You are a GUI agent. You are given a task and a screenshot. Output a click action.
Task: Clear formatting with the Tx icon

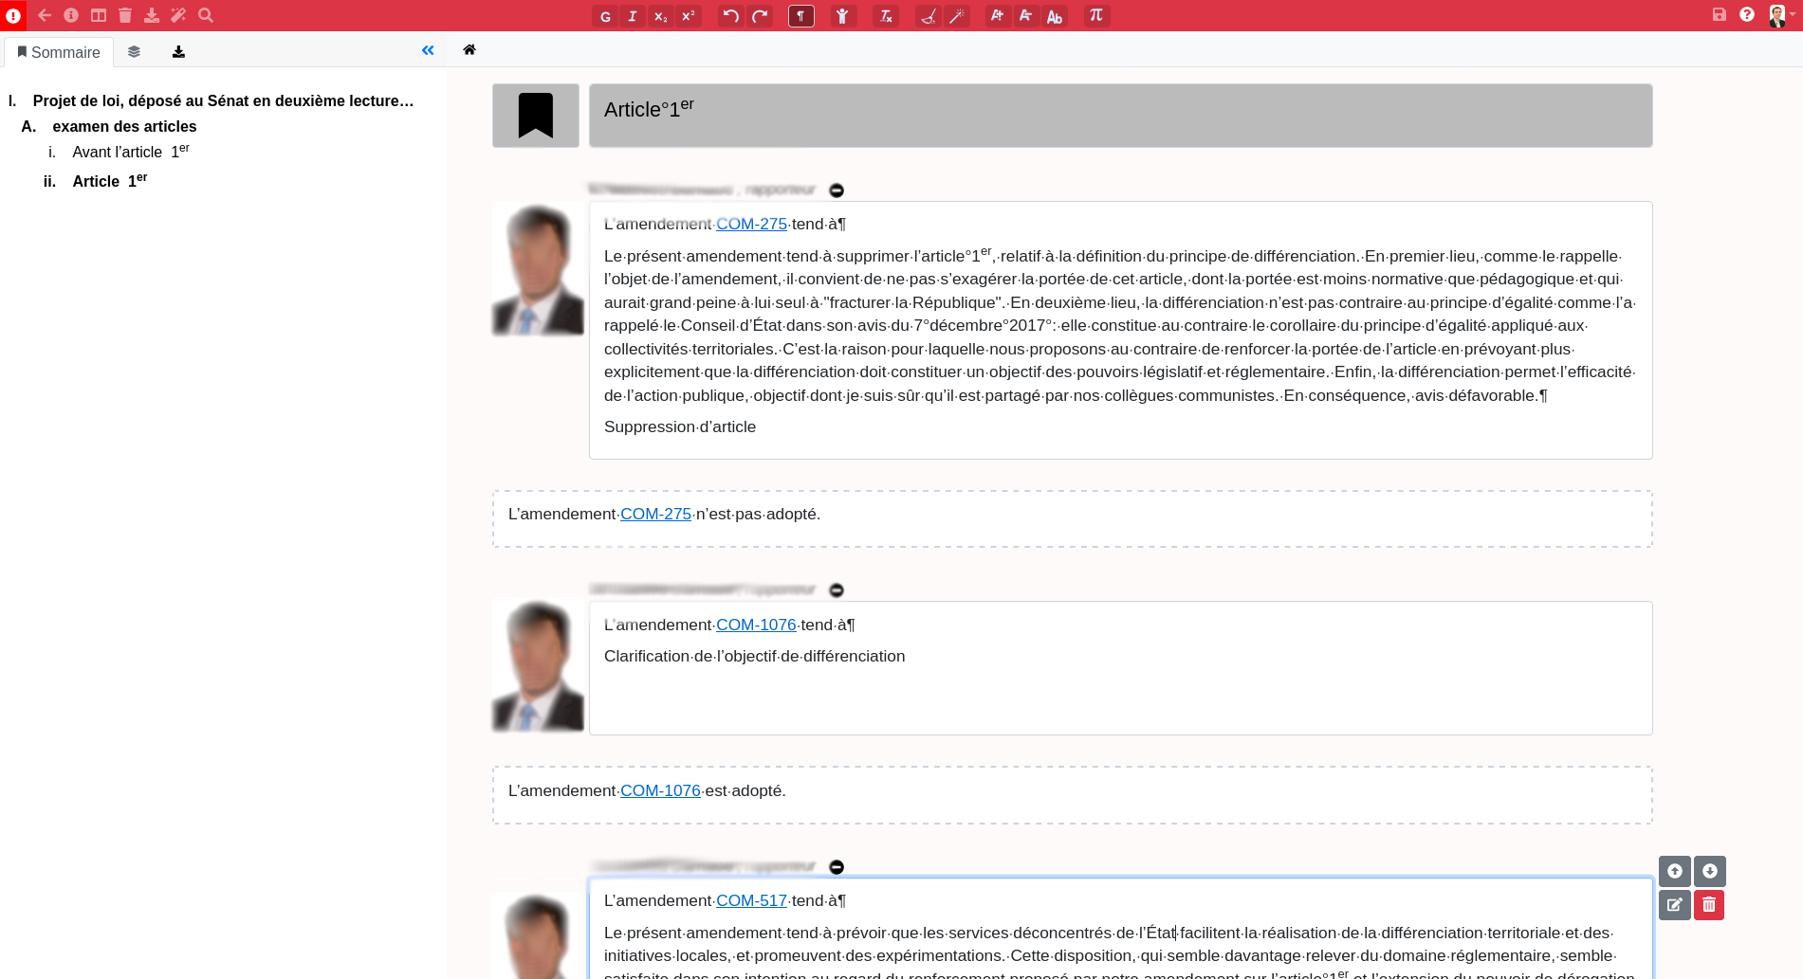pos(885,16)
